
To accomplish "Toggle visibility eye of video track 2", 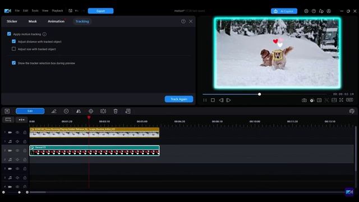I will tap(17, 150).
